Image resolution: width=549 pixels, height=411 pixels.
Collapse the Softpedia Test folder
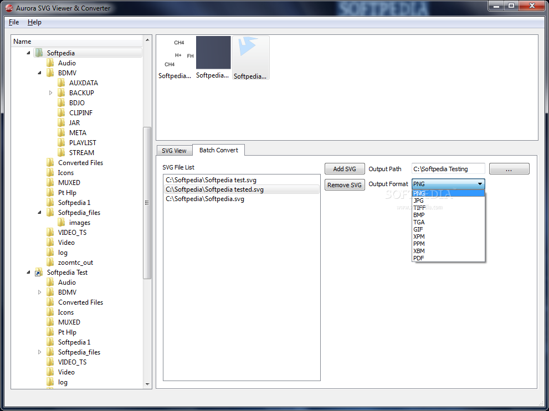pos(28,273)
